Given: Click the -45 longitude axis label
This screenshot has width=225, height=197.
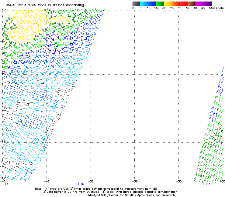Looking at the screenshot, I should [x=3, y=182].
